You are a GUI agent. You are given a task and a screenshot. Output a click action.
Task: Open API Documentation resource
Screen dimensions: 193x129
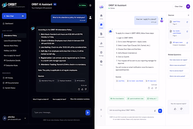coord(10,83)
